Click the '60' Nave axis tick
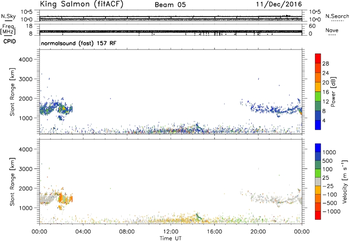Image resolution: width=349 pixels, height=241 pixels. (x=312, y=26)
